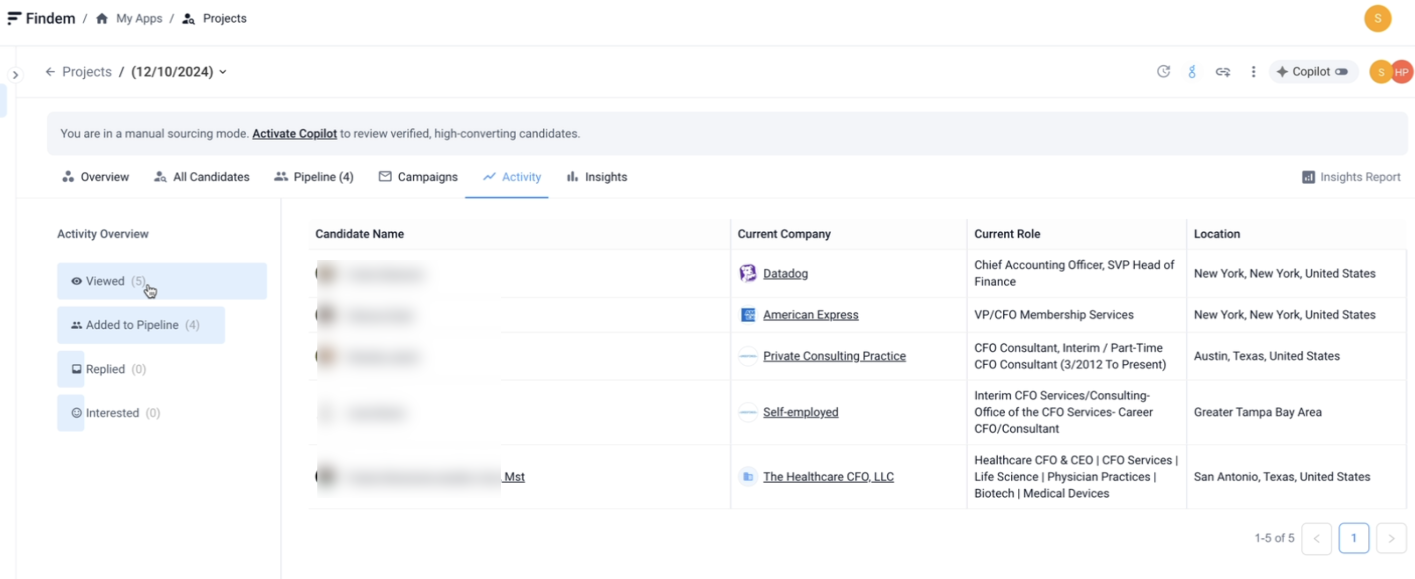Open the Campaigns tab
The image size is (1415, 579).
click(x=417, y=177)
